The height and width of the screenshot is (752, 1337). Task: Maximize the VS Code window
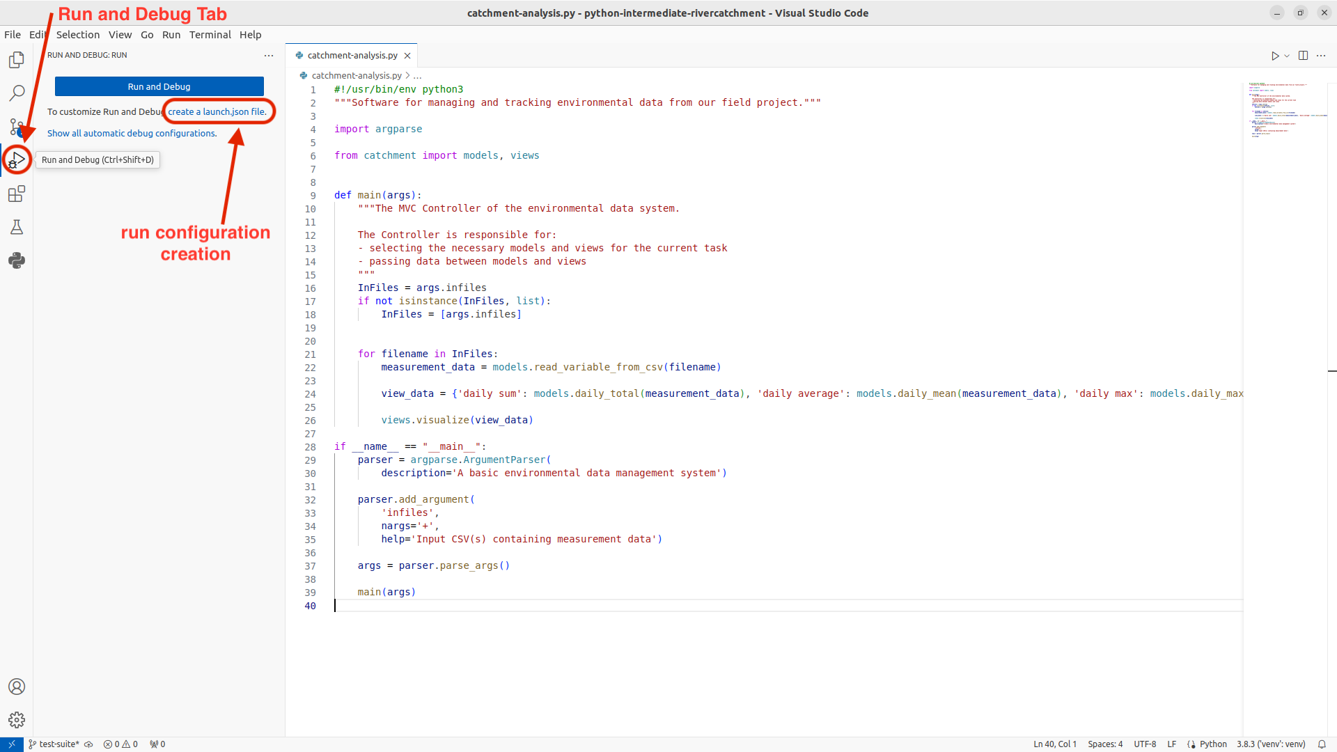point(1300,13)
